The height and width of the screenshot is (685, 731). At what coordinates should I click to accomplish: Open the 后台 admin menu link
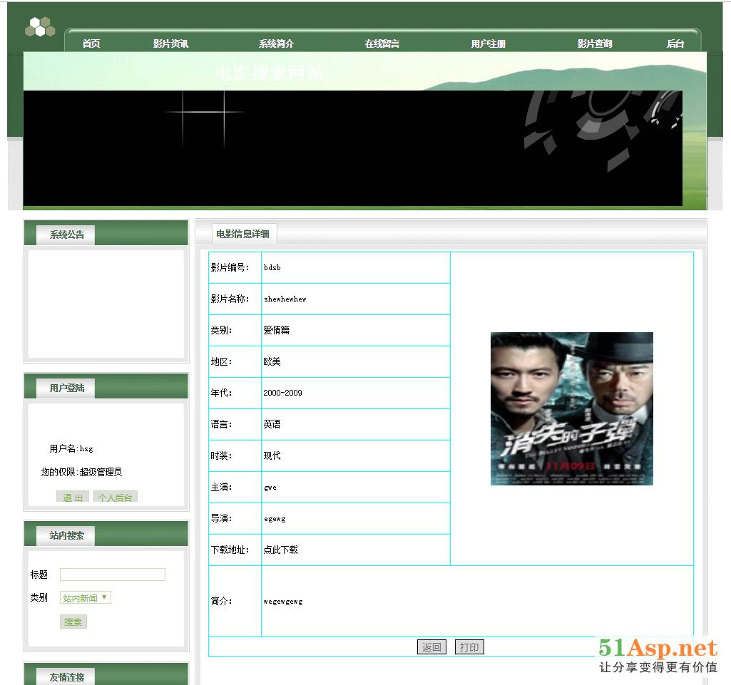(x=675, y=43)
